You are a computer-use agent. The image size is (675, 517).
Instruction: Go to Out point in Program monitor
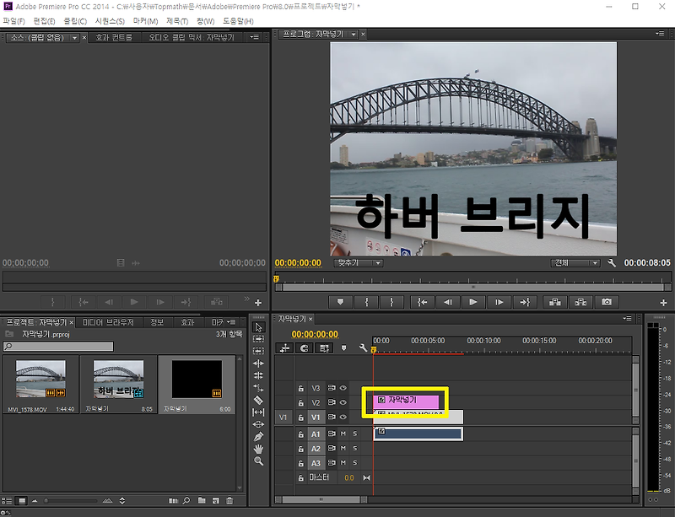tap(524, 302)
